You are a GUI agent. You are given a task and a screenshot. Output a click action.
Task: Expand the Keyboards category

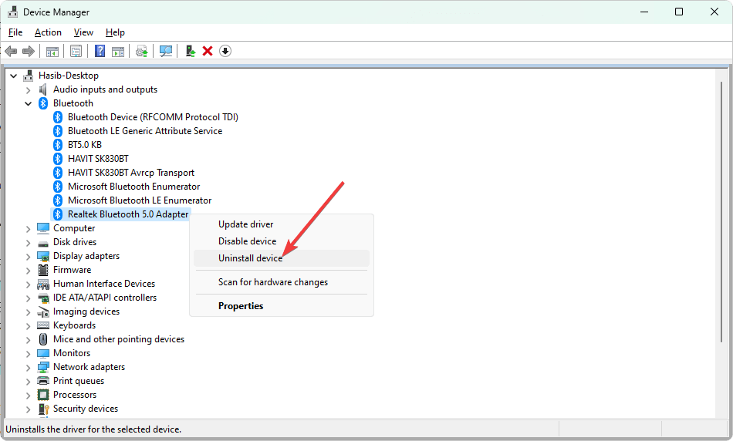[x=28, y=325]
